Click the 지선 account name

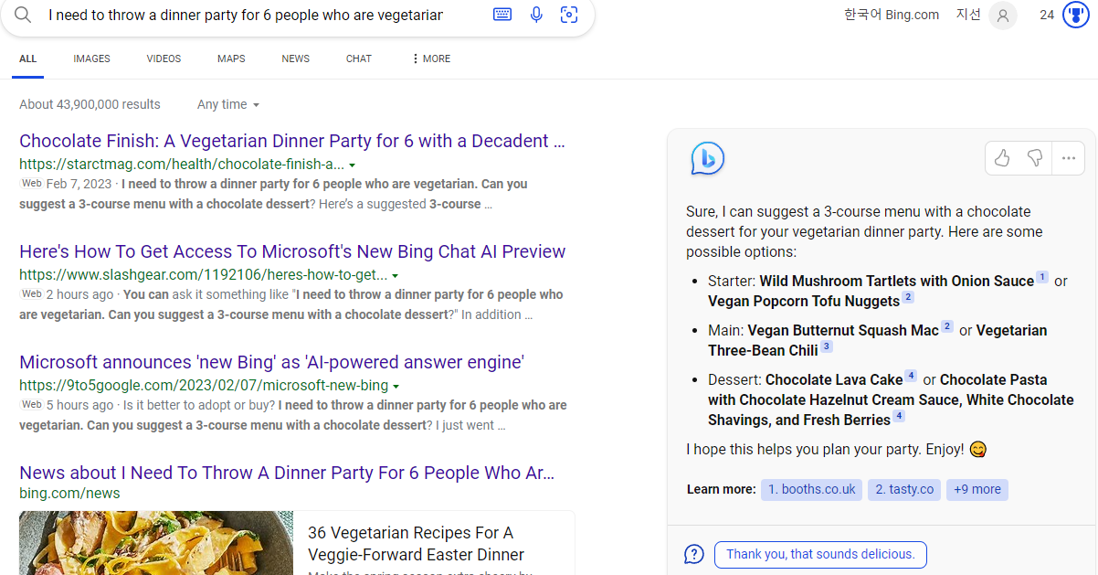tap(968, 15)
